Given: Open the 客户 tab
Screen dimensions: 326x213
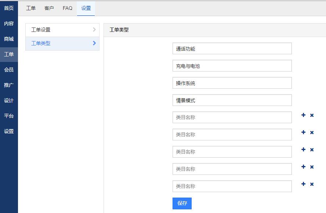Looking at the screenshot, I should pos(49,8).
